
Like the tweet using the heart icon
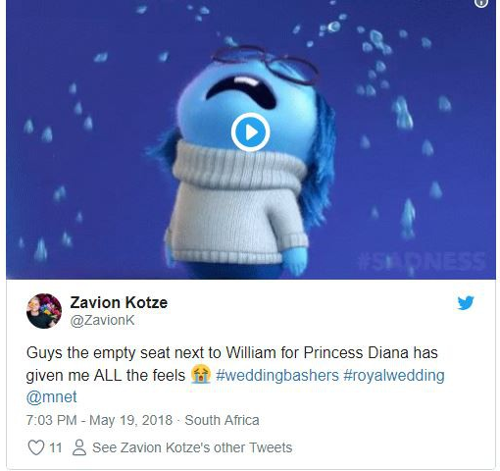[x=36, y=447]
